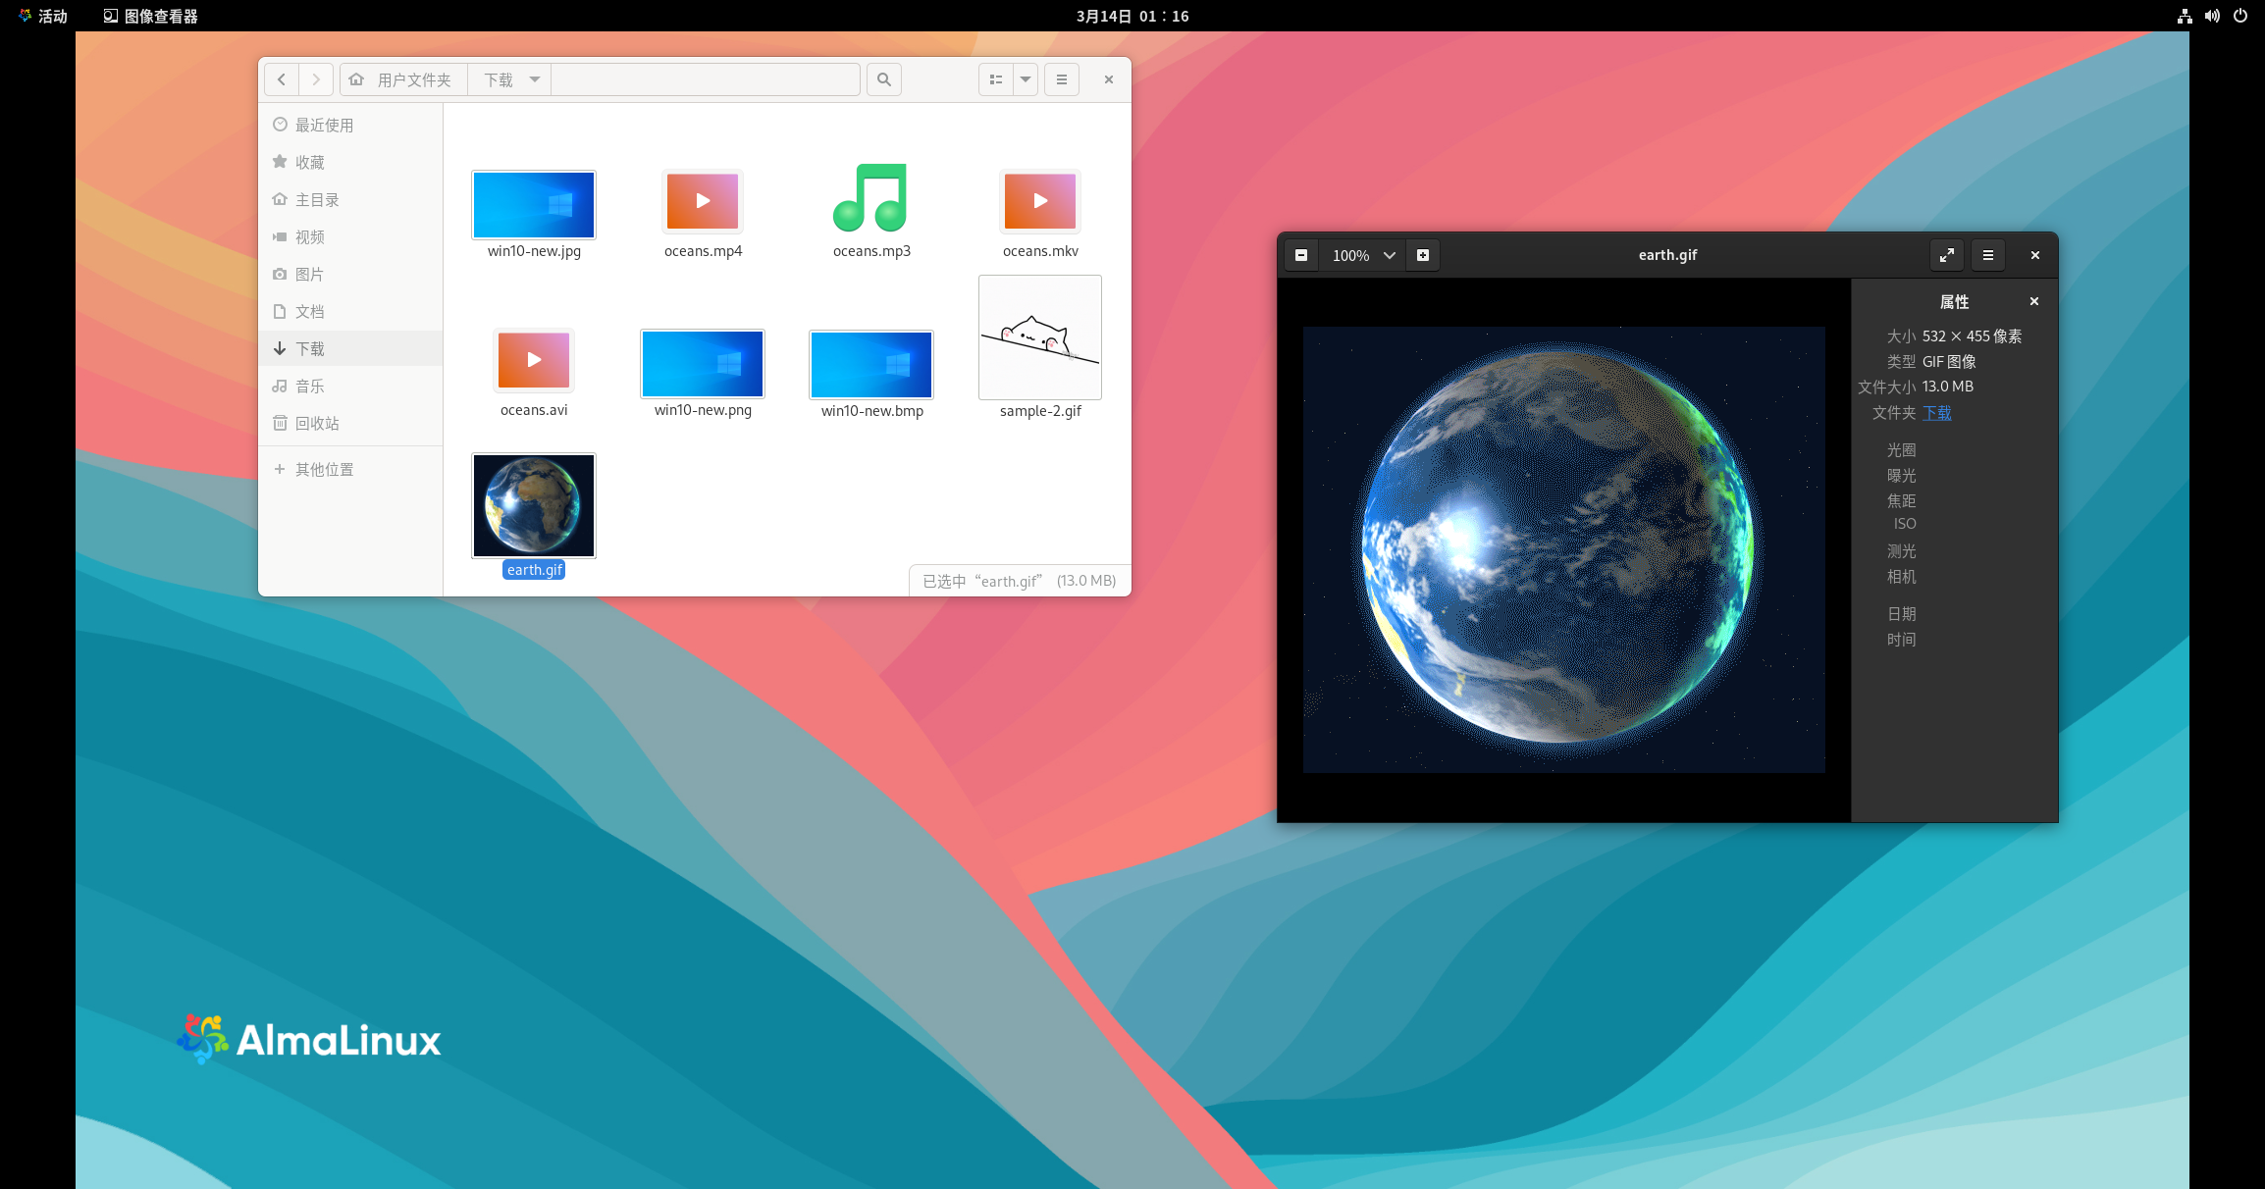Enter fullscreen mode in the image viewer
This screenshot has height=1189, width=2265.
point(1947,255)
